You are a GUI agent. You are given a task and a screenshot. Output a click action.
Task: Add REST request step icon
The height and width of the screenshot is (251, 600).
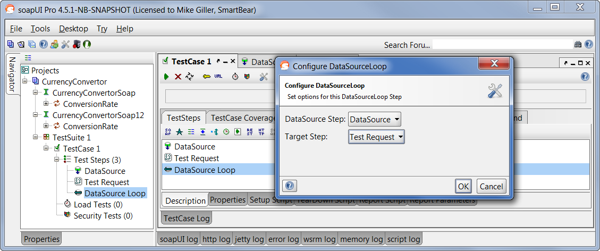(x=249, y=132)
